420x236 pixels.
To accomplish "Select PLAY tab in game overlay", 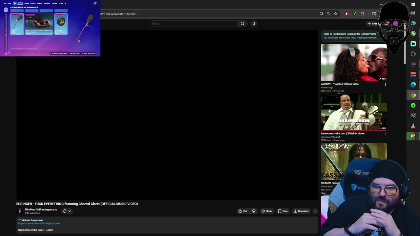I will [9, 4].
